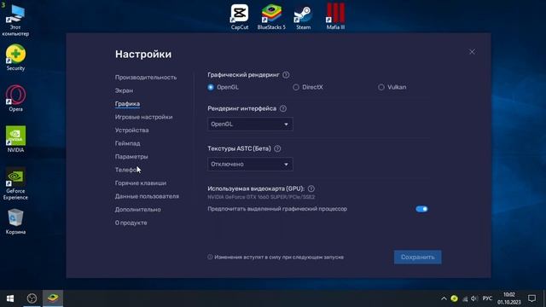Open the Steam desktop icon
Image resolution: width=546 pixels, height=307 pixels.
[303, 16]
